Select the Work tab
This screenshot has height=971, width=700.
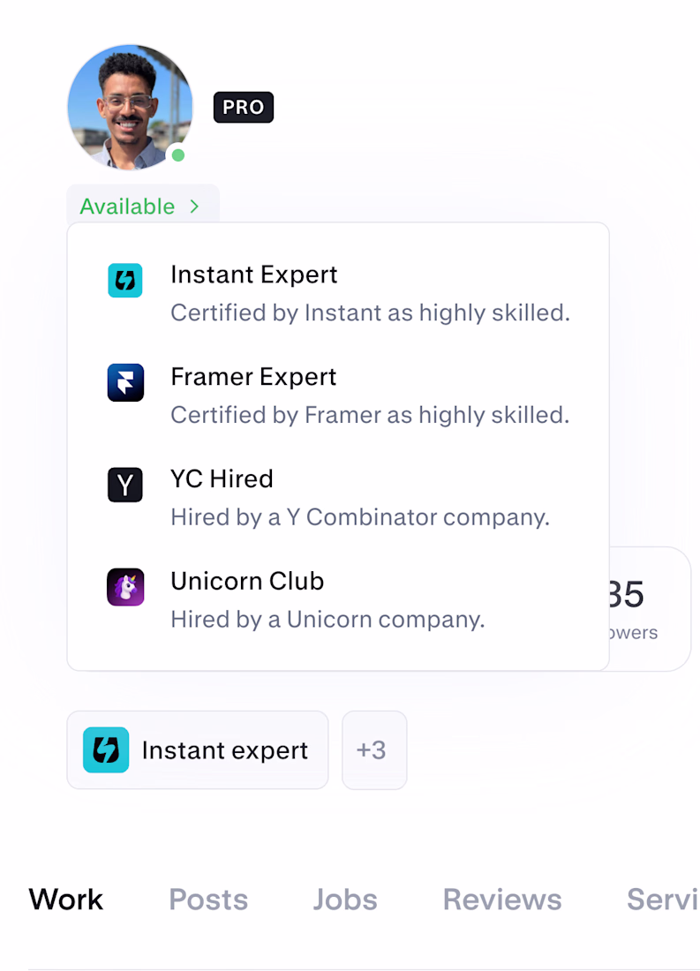pos(65,899)
